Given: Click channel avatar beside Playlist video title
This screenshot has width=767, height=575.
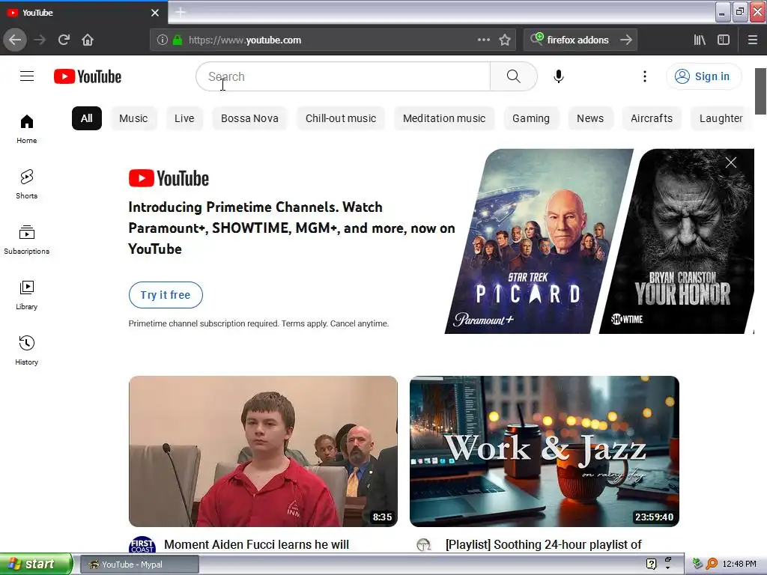Looking at the screenshot, I should point(424,545).
